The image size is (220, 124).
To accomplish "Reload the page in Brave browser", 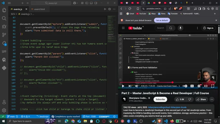I will click(x=130, y=9).
